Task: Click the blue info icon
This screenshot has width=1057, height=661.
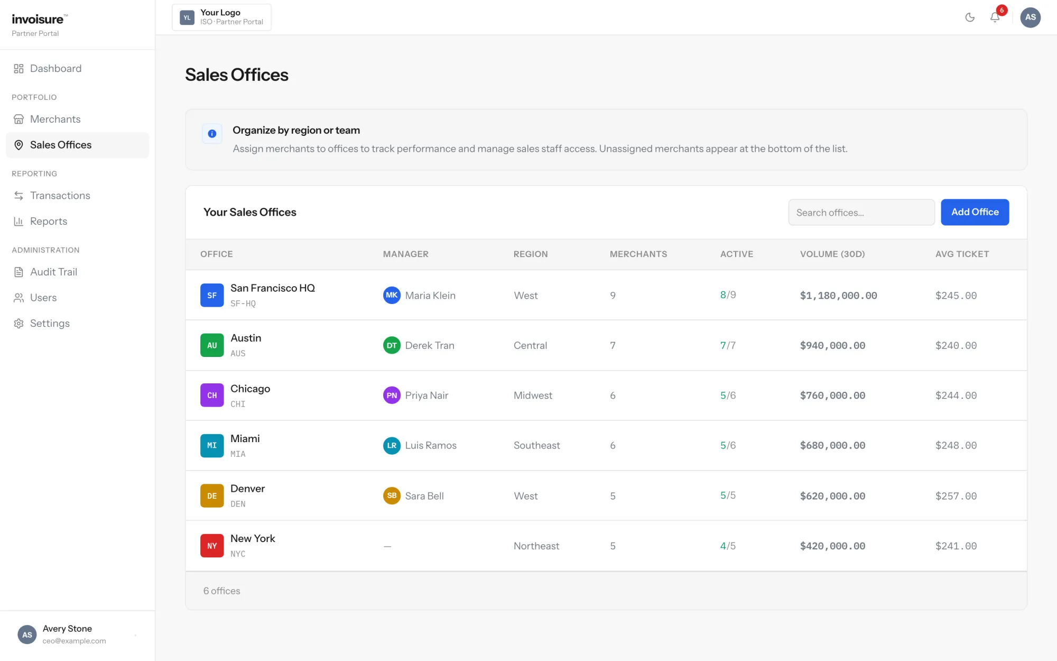Action: (x=212, y=134)
